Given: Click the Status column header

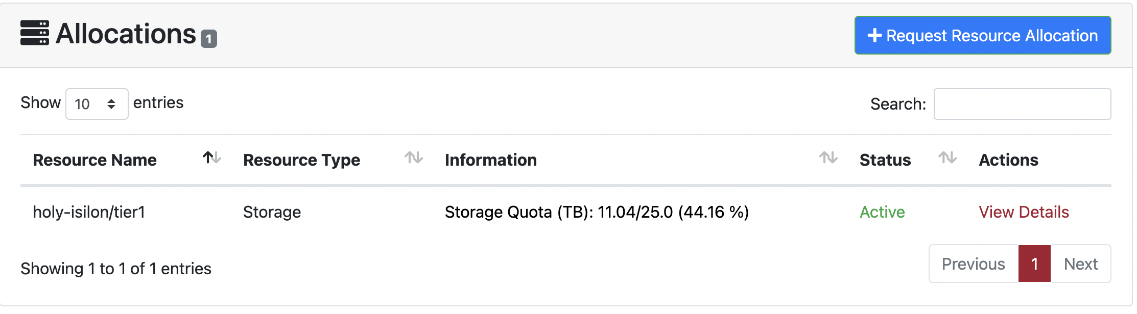Looking at the screenshot, I should click(885, 160).
